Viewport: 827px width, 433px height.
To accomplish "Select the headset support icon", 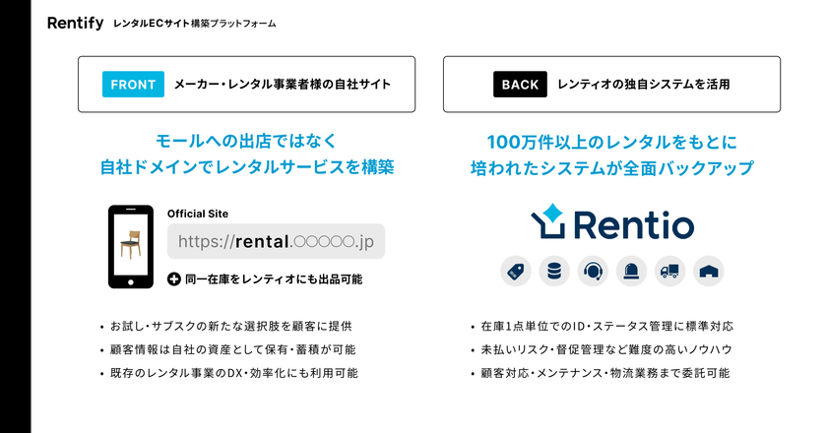I will (593, 271).
